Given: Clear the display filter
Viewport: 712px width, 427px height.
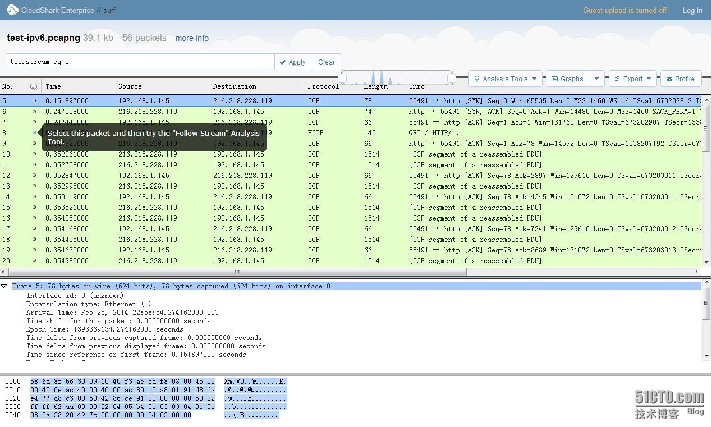Looking at the screenshot, I should [x=326, y=62].
